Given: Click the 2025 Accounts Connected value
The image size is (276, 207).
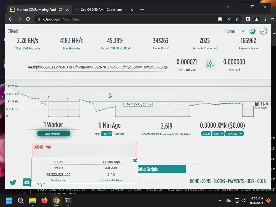Looking at the screenshot, I should click(204, 41).
